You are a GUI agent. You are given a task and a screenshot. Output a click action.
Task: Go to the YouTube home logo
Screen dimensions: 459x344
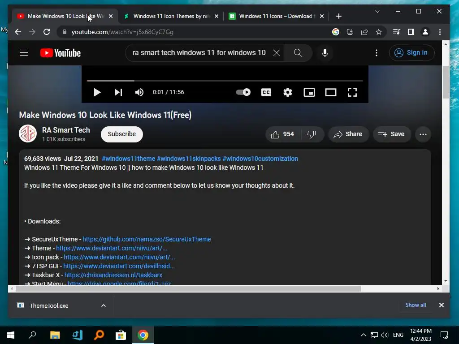click(x=61, y=53)
